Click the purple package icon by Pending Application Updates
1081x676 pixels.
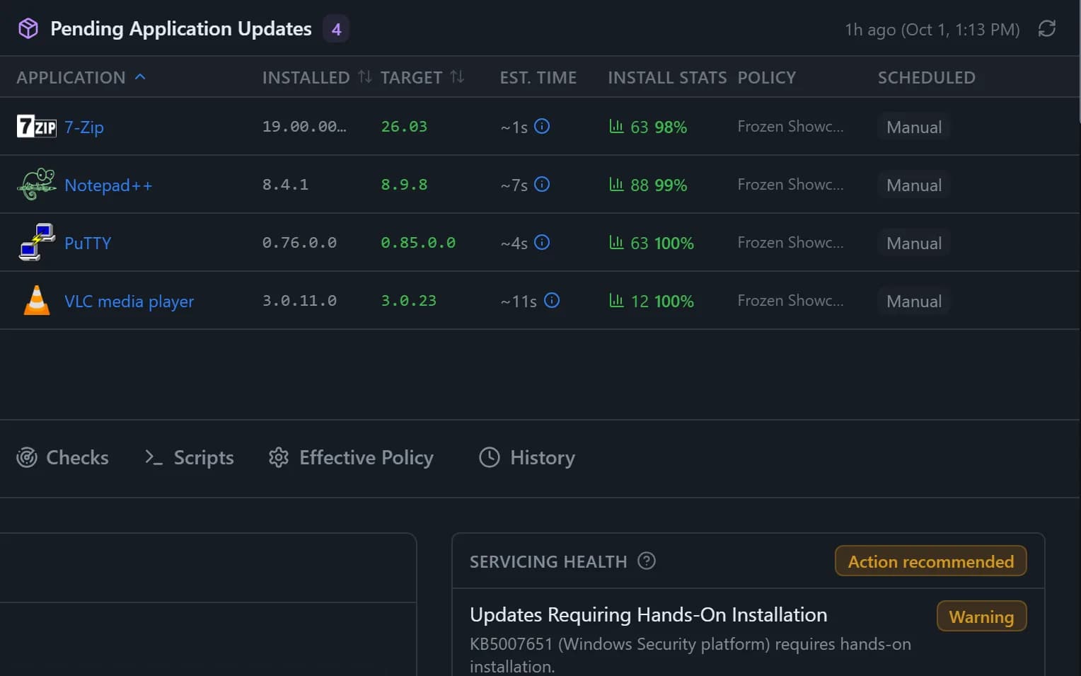pos(28,28)
